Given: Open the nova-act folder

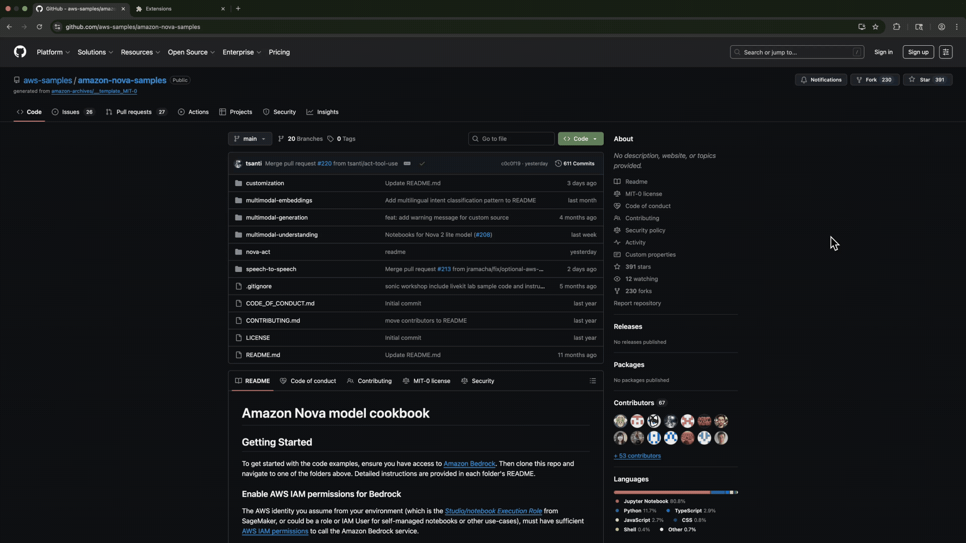Looking at the screenshot, I should click(x=258, y=252).
